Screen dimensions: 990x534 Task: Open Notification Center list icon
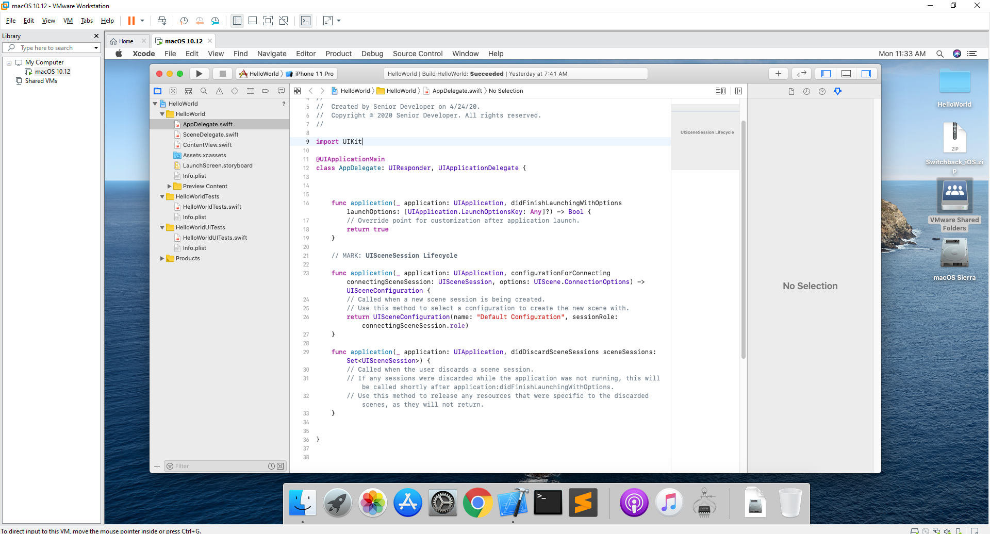tap(972, 54)
